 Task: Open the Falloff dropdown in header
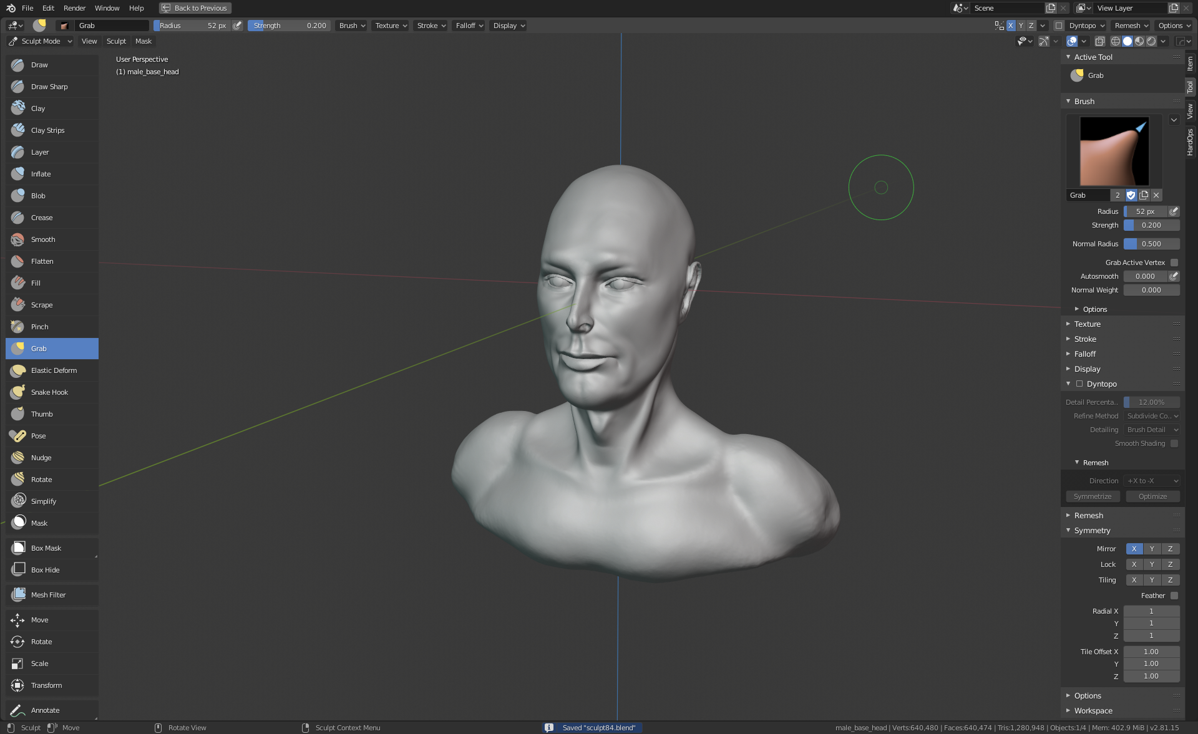tap(469, 26)
